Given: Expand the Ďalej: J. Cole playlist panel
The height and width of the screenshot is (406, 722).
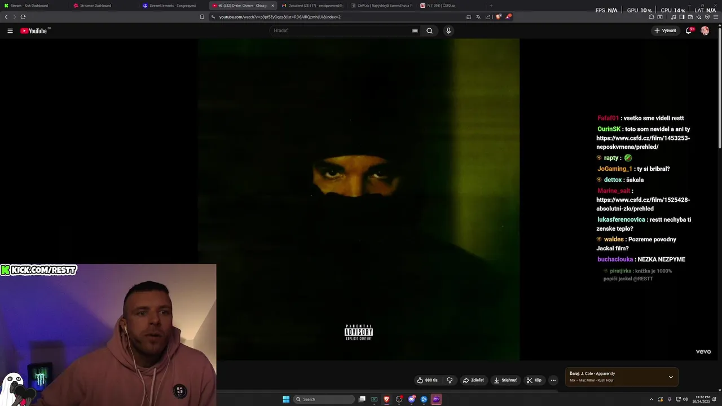Looking at the screenshot, I should pos(671,377).
